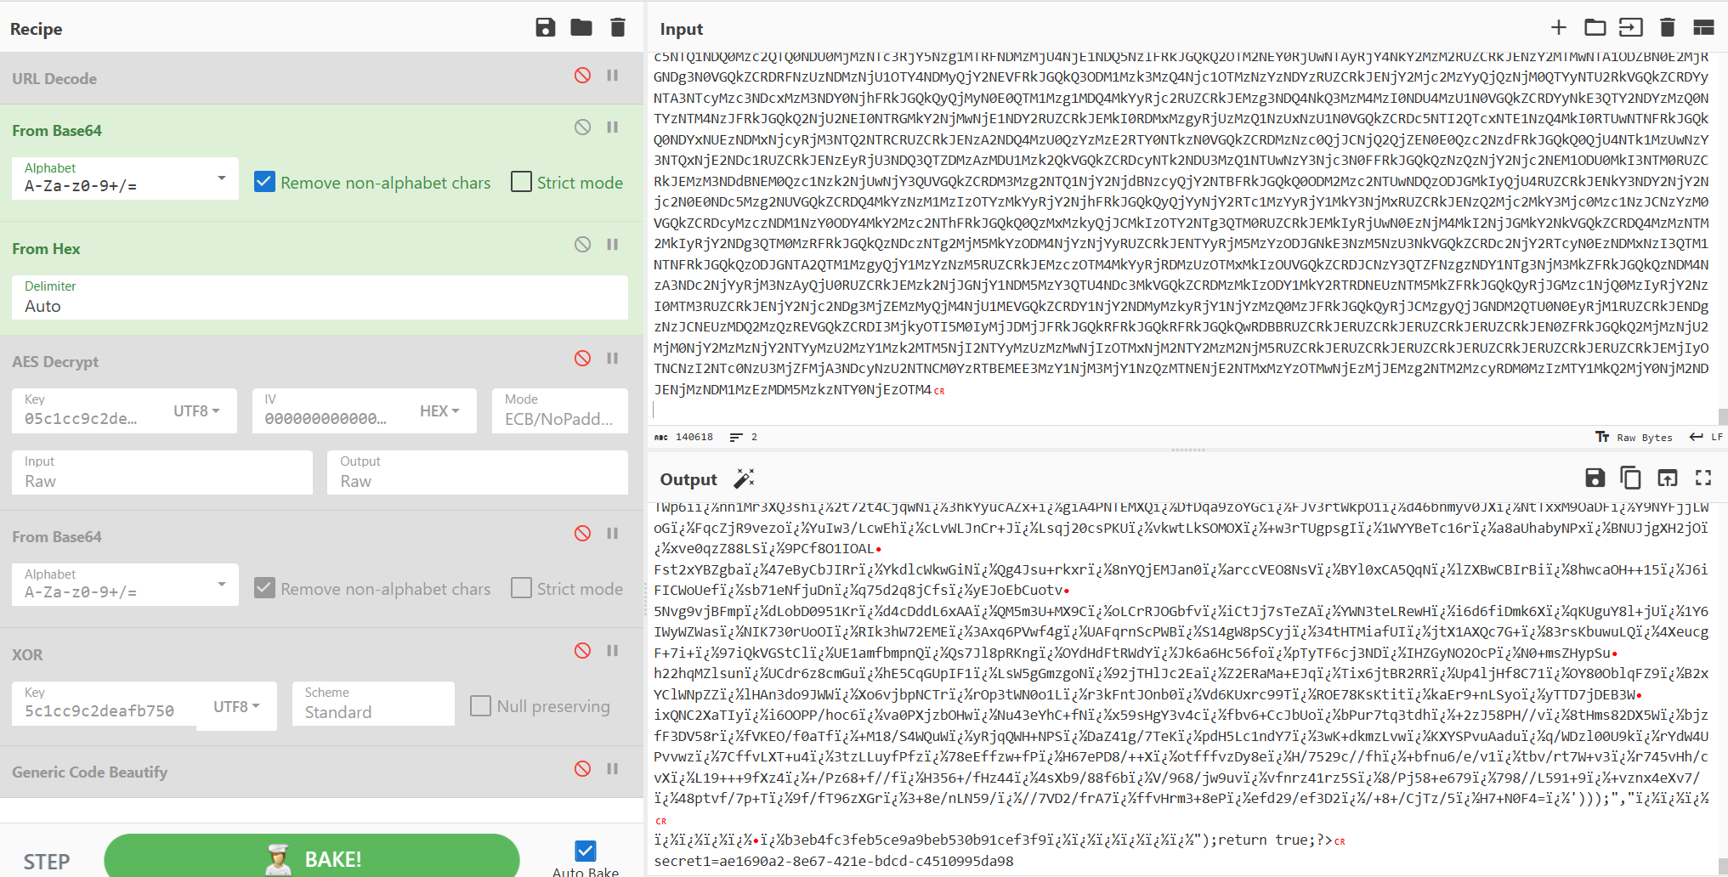Enable the URL Decode operation
The height and width of the screenshot is (877, 1728).
click(582, 76)
